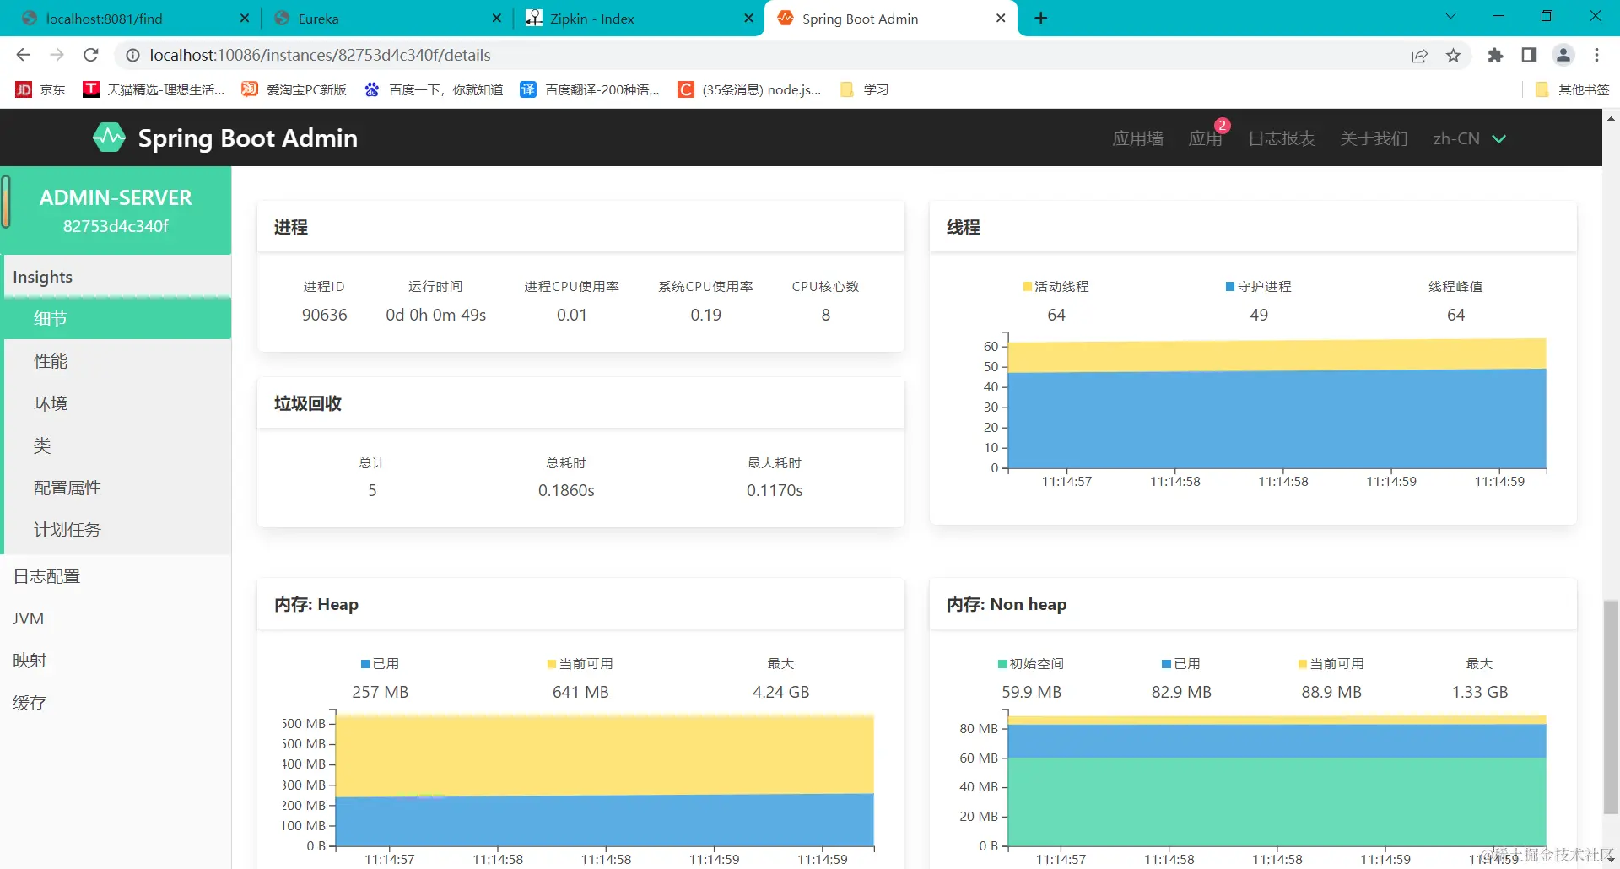This screenshot has width=1620, height=869.
Task: Open the 百度一下 bookmark
Action: tap(433, 89)
